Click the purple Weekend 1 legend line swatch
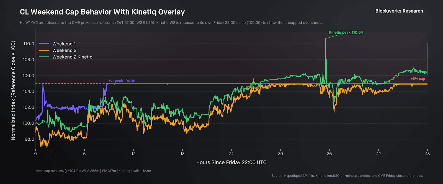 click(44, 44)
